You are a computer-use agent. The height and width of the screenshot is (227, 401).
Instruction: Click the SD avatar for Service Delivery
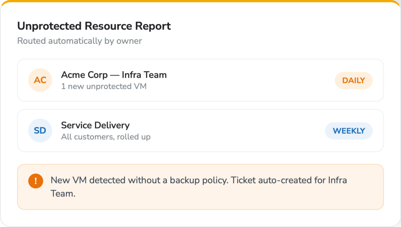click(40, 130)
